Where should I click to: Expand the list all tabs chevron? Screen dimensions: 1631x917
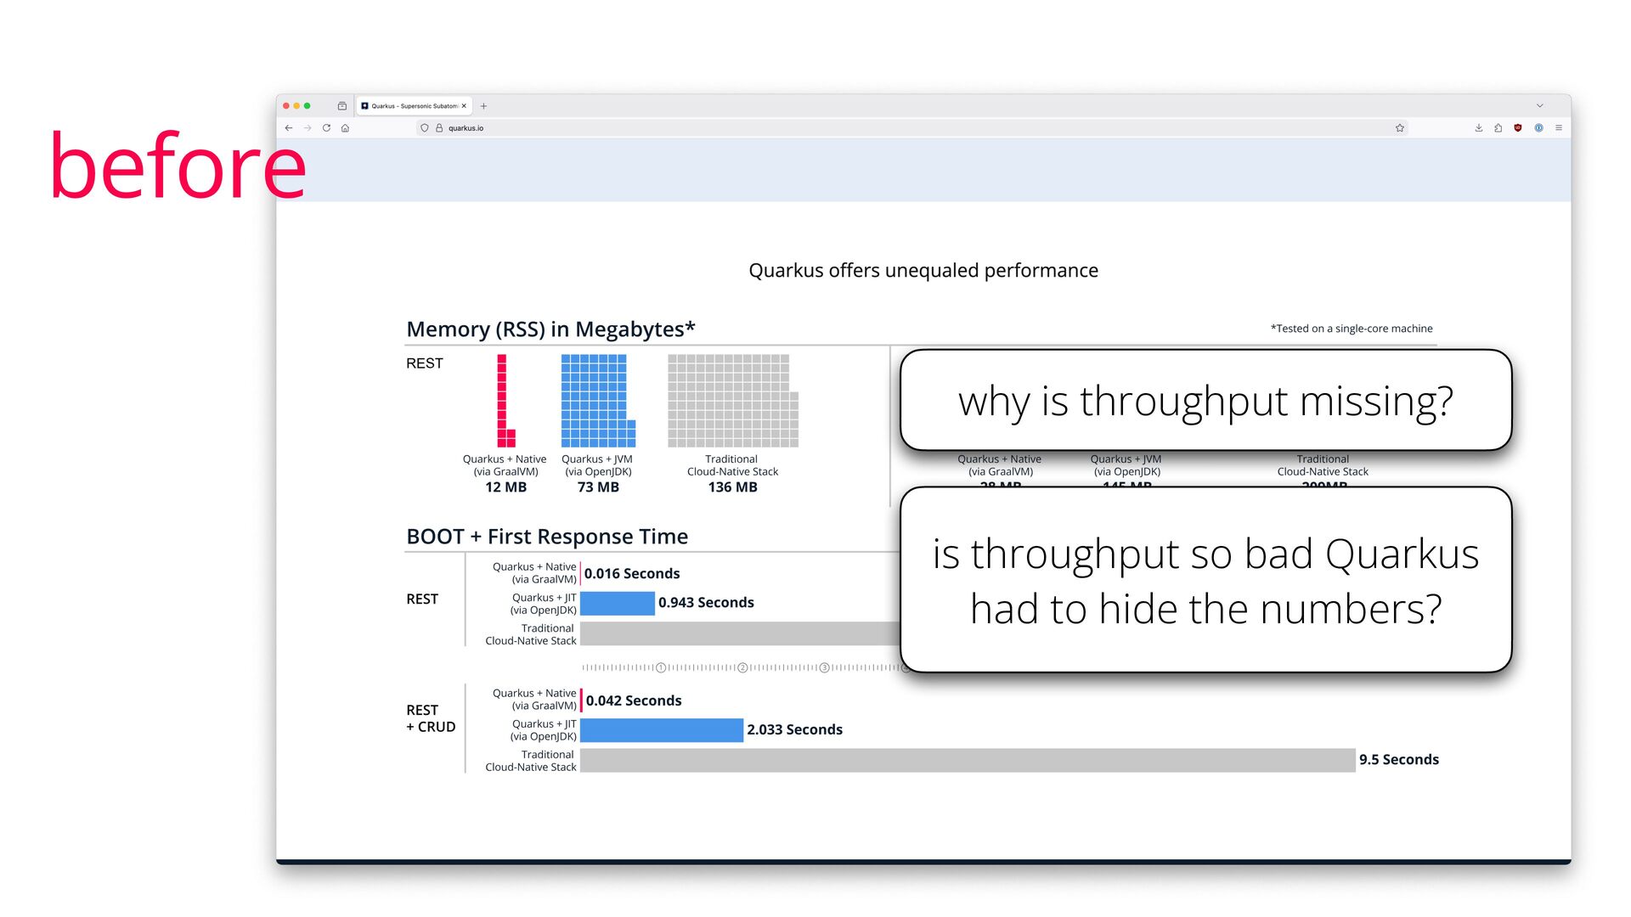tap(1539, 106)
